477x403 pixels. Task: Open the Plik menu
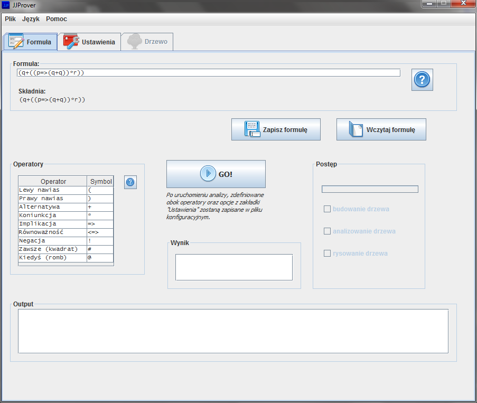click(11, 19)
